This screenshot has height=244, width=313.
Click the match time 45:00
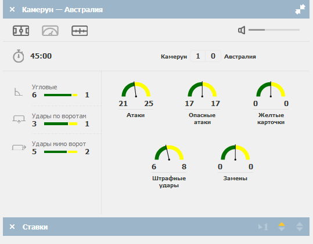click(x=41, y=56)
